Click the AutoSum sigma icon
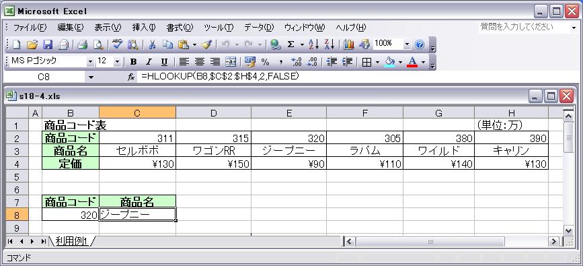Screen dimensions: 583x266 click(x=290, y=44)
